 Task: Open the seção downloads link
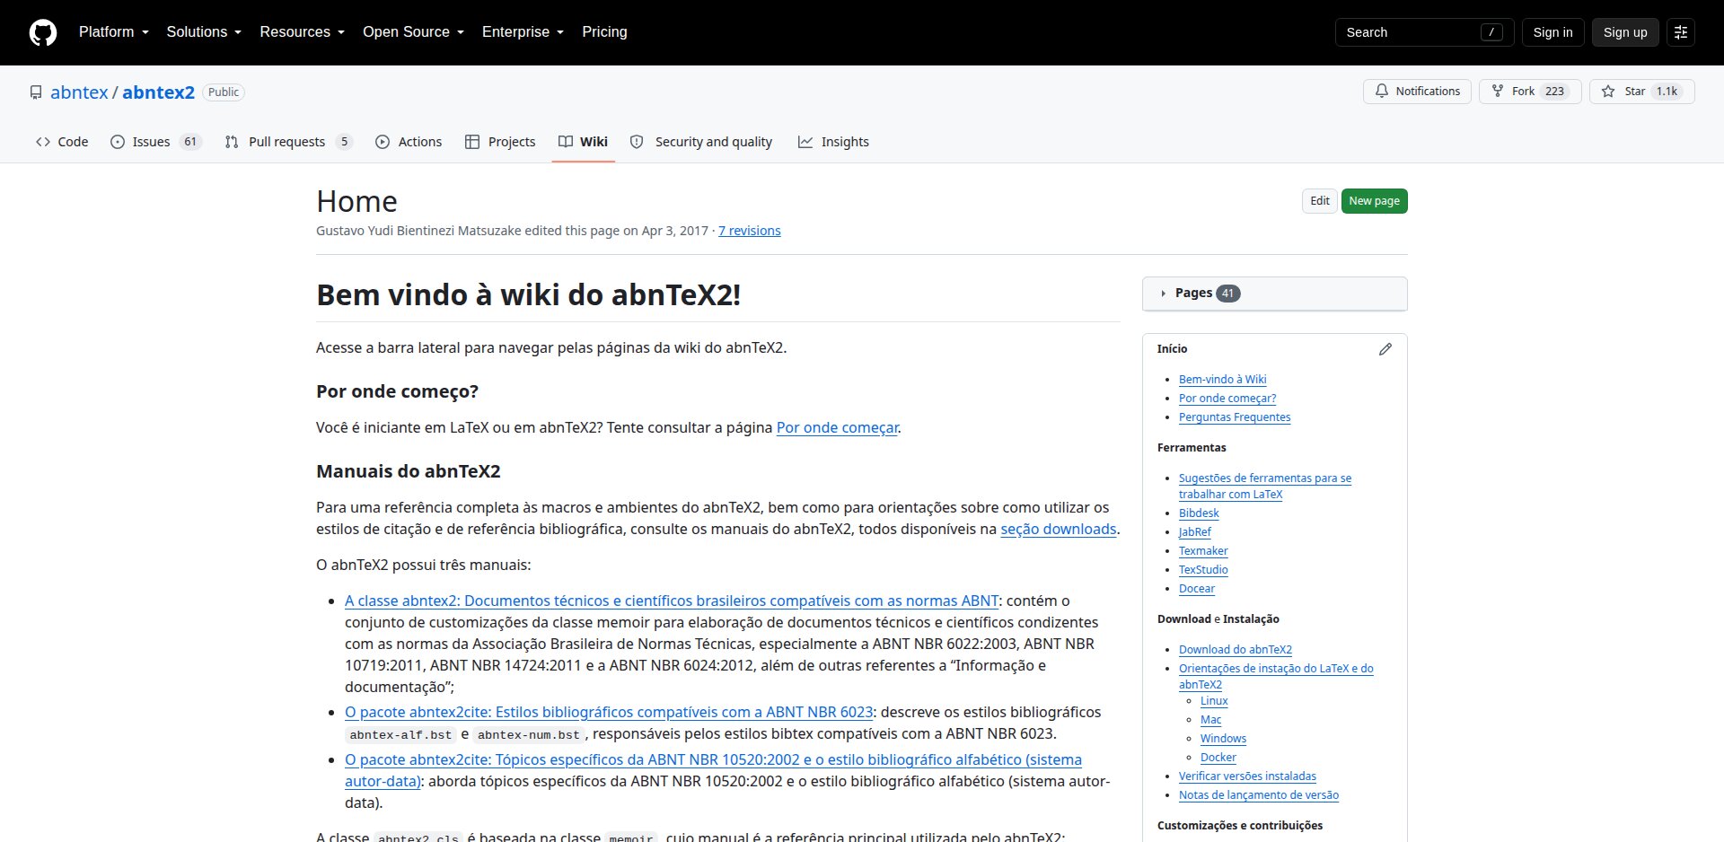pyautogui.click(x=1059, y=530)
